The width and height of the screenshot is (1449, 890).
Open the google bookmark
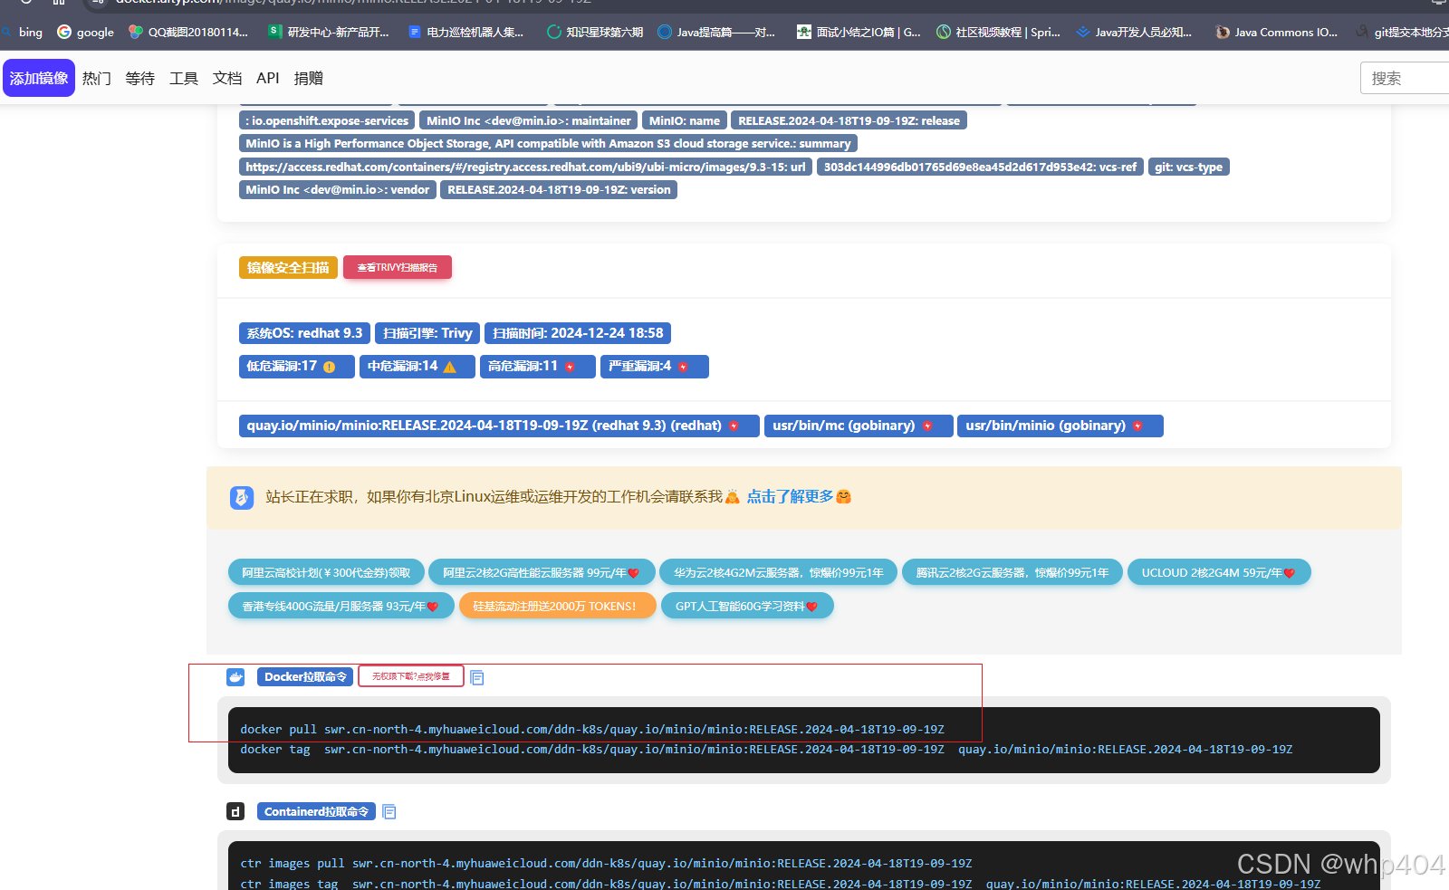tap(86, 32)
